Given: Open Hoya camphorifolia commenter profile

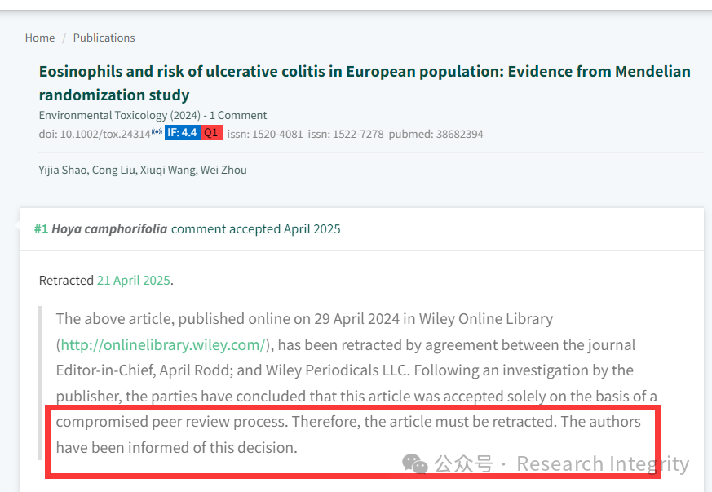Looking at the screenshot, I should [x=109, y=229].
